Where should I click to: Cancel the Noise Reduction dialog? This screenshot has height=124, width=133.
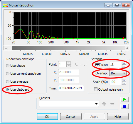[x=71, y=117]
